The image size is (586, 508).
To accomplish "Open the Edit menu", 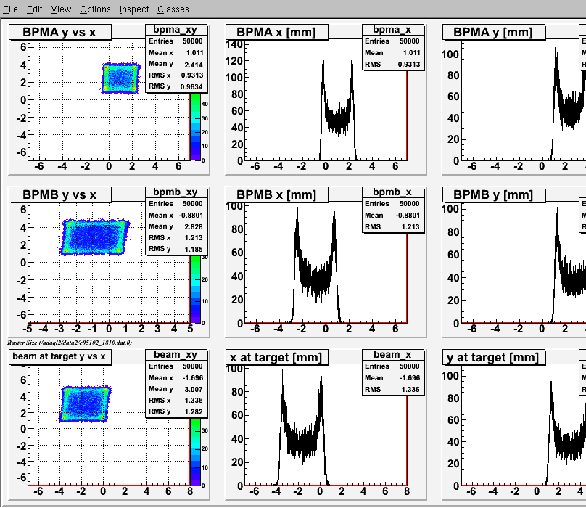I will (34, 9).
